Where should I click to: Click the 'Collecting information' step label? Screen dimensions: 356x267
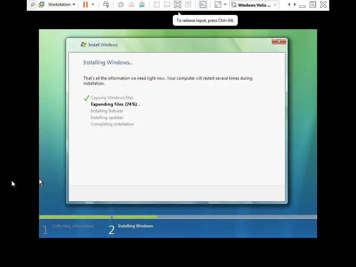point(73,226)
